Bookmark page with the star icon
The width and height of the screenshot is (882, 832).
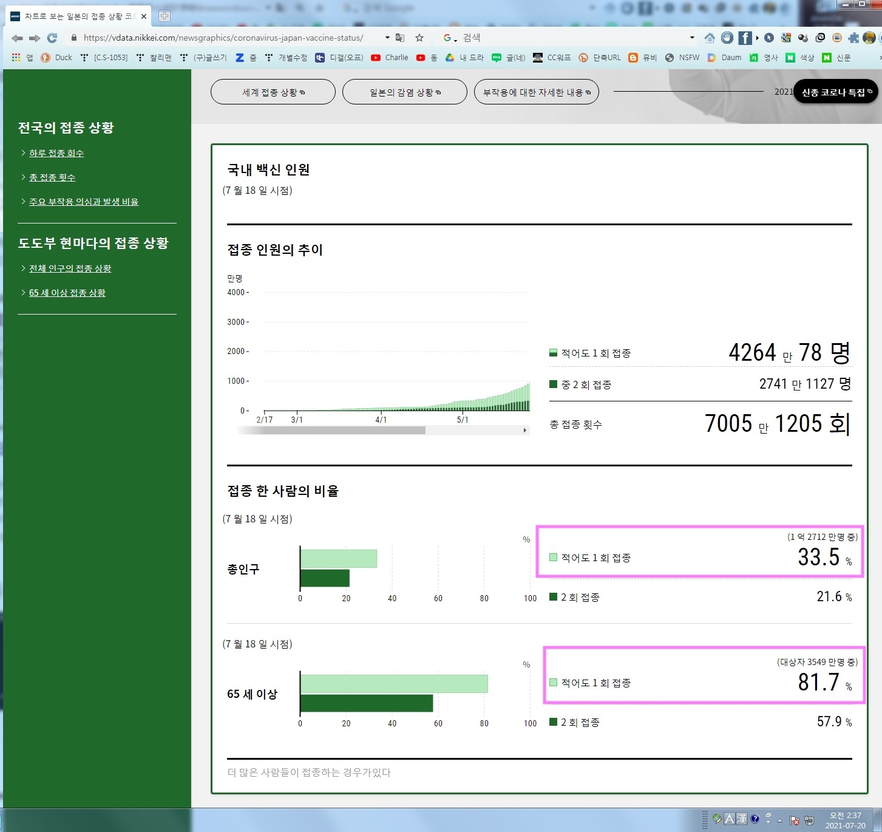419,38
